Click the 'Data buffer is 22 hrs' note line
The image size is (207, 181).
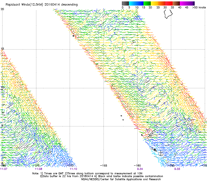(x=101, y=176)
